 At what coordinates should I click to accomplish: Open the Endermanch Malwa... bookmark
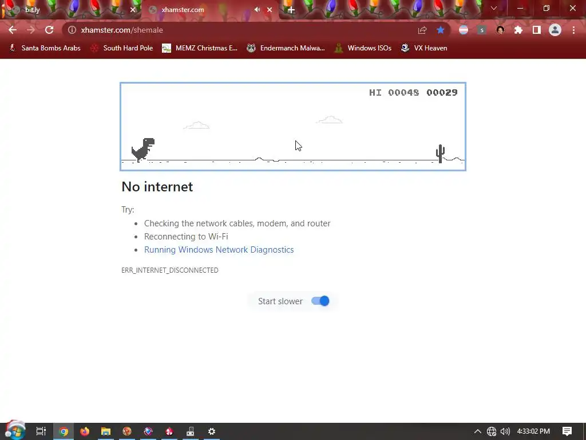pos(286,48)
